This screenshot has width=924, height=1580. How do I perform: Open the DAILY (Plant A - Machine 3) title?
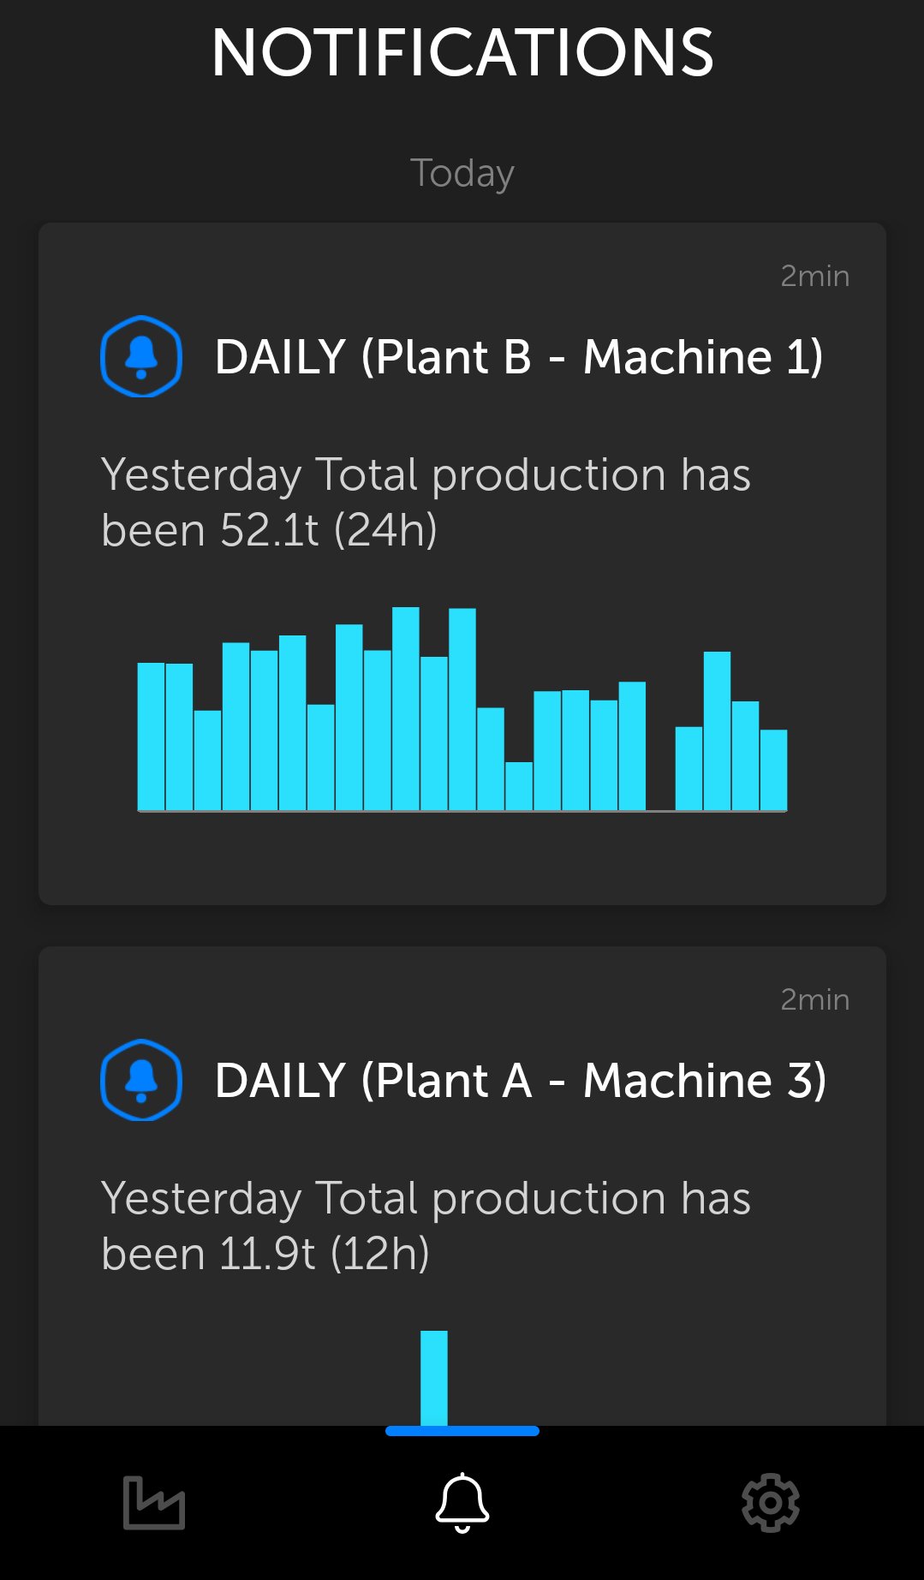pyautogui.click(x=520, y=1080)
